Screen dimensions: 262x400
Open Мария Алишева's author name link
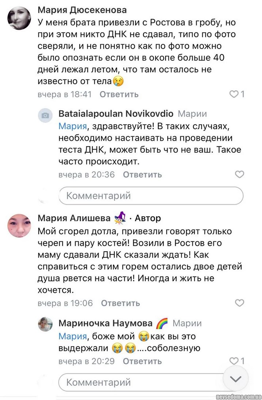point(74,218)
